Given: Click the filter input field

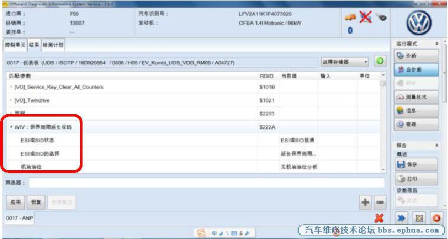Looking at the screenshot, I should click(x=207, y=183).
